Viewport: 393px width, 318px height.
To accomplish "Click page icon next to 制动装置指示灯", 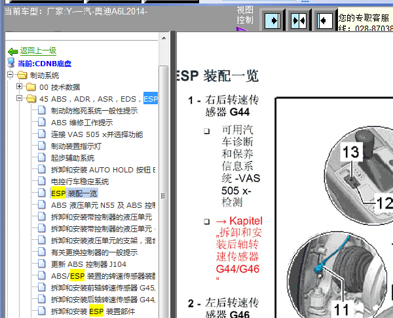I will [42, 146].
